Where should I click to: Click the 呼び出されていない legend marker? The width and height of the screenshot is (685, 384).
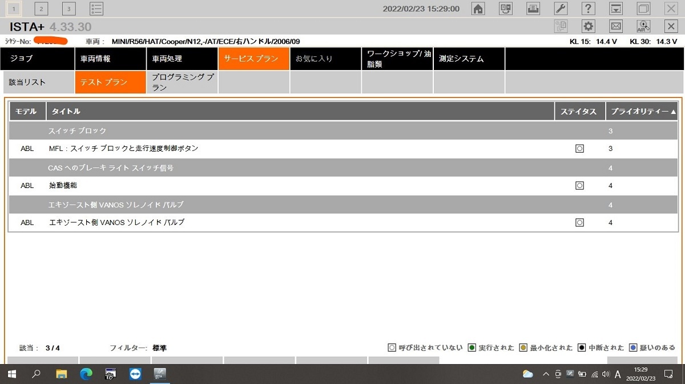[x=392, y=348]
